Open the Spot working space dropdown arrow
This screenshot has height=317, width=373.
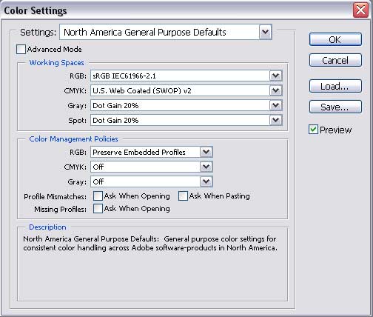pyautogui.click(x=275, y=120)
